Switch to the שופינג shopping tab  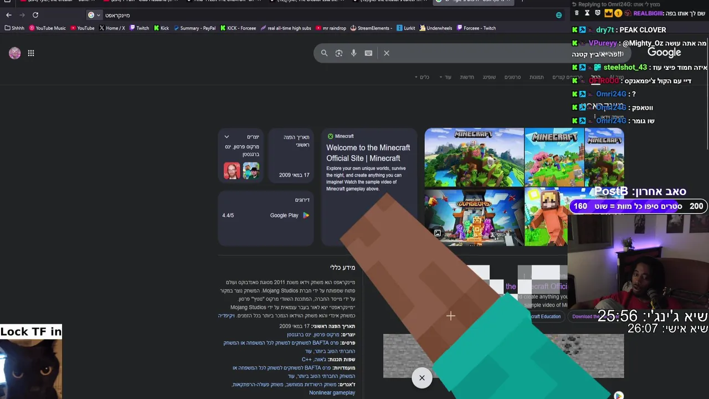click(489, 77)
